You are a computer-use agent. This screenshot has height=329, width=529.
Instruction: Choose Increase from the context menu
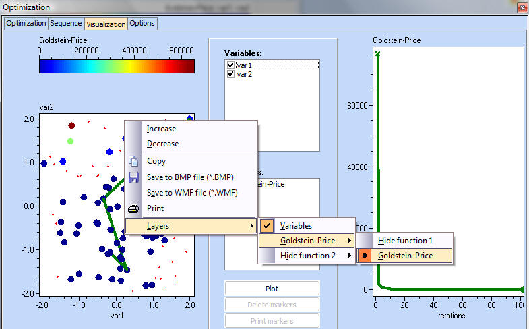click(161, 129)
